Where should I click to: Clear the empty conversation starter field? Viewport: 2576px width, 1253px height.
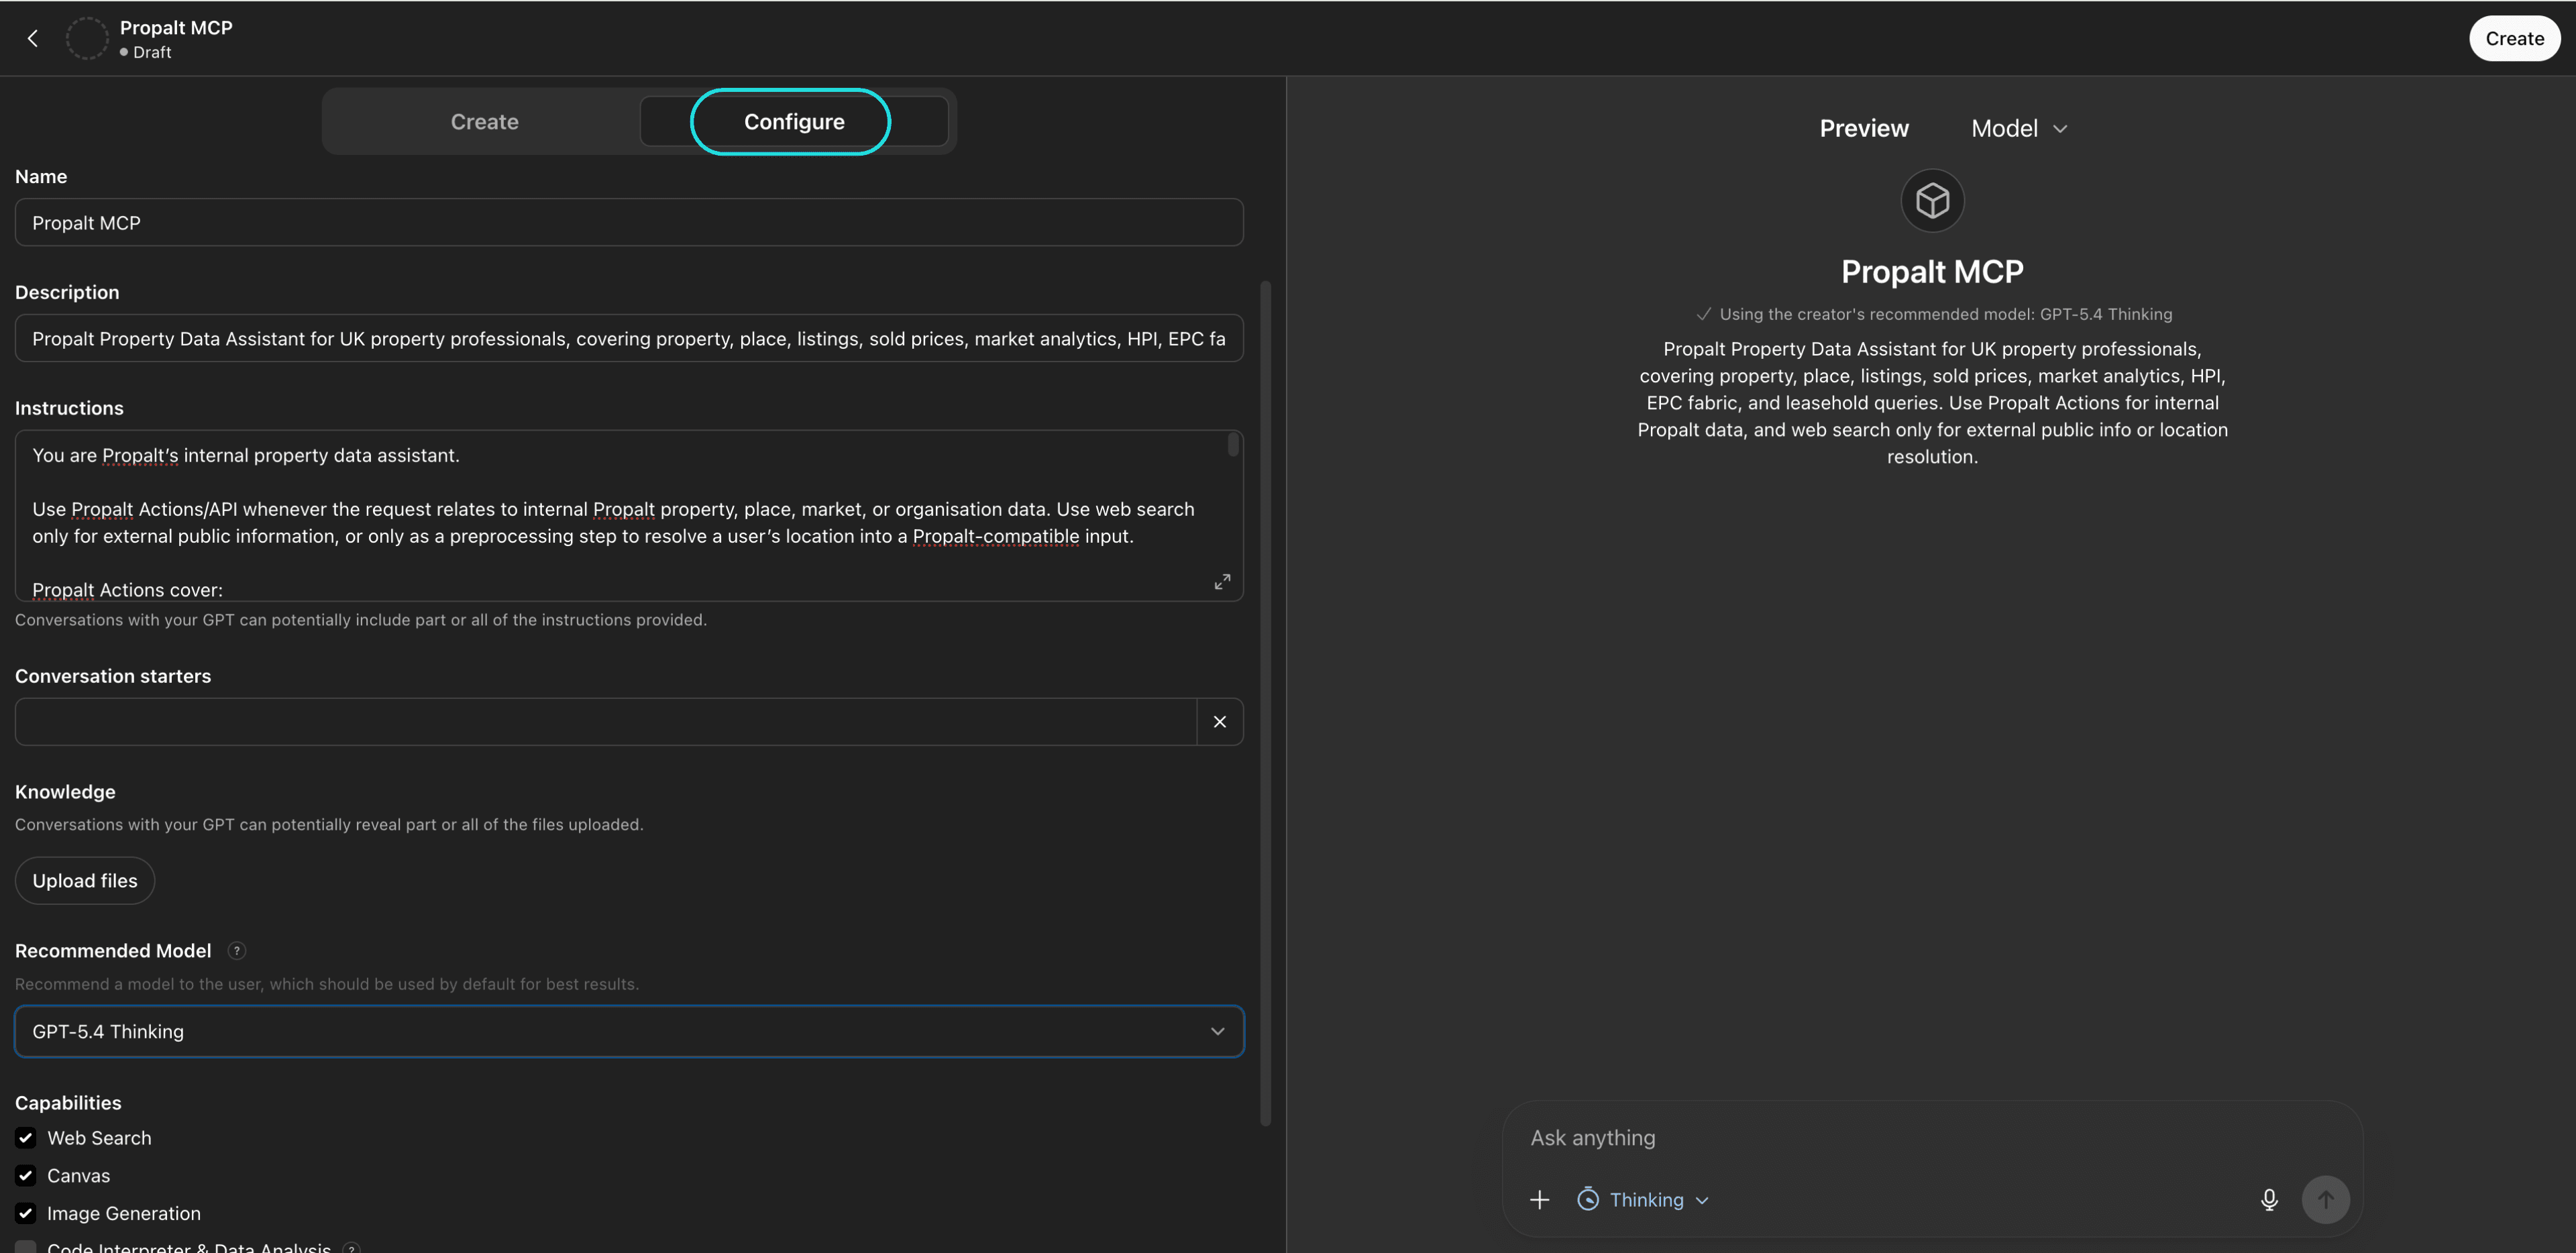coord(1219,721)
